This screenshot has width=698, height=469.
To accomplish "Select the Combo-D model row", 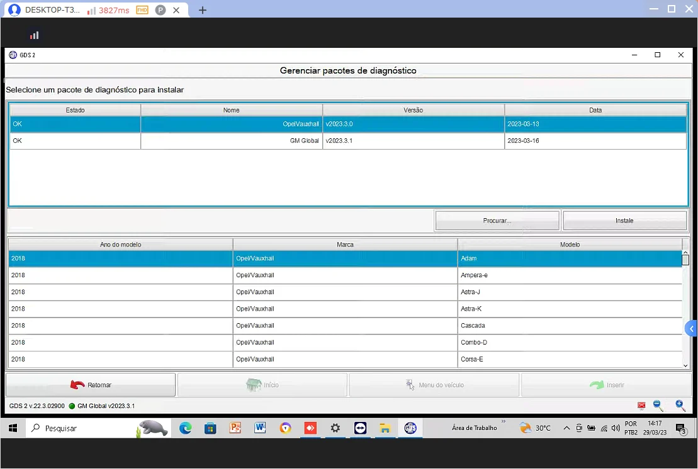I will pyautogui.click(x=345, y=343).
